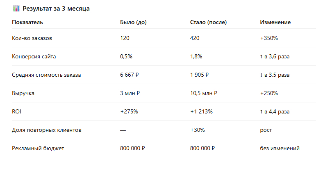Click the "↓ в 3,5 раза" change cell
The width and height of the screenshot is (316, 171).
point(275,75)
